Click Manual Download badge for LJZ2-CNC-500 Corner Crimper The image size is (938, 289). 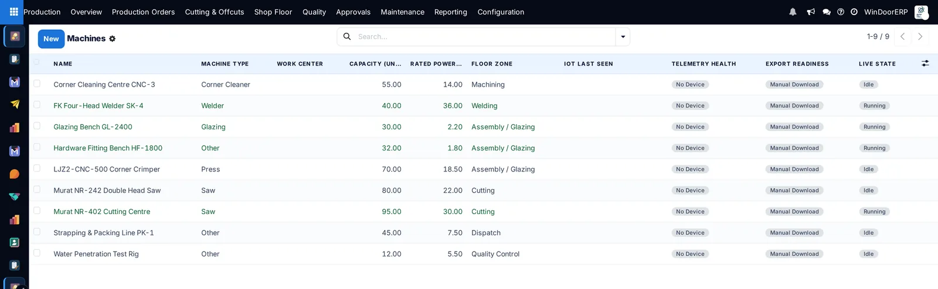click(794, 169)
